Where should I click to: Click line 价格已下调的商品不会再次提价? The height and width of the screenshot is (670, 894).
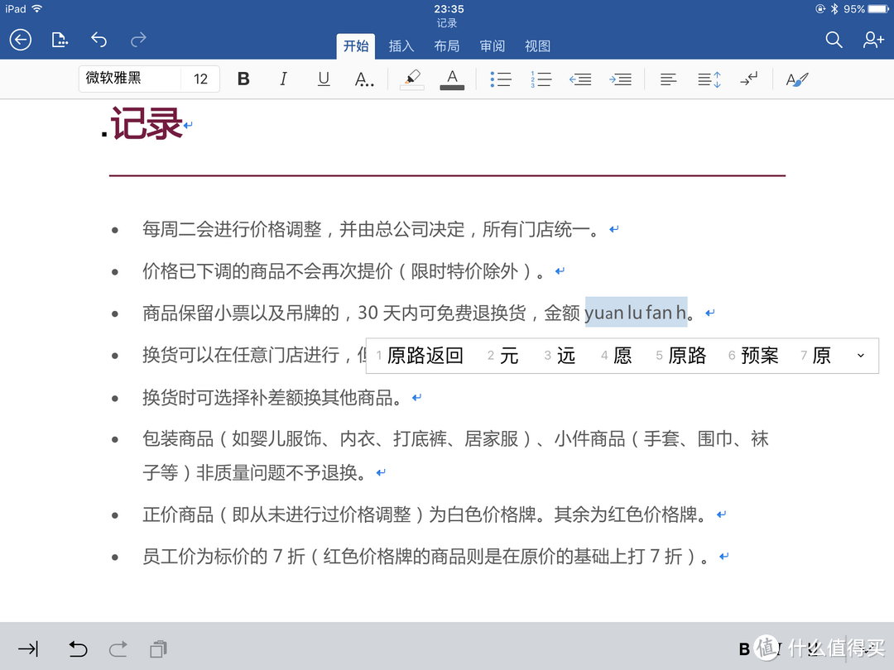(x=344, y=271)
